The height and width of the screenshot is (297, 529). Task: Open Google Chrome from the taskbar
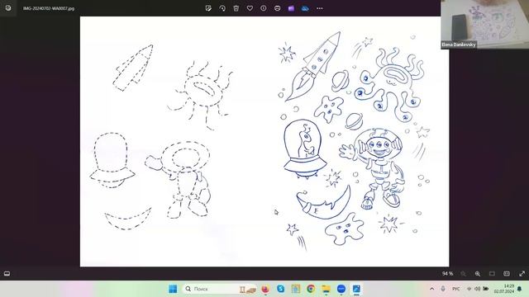[x=311, y=289]
